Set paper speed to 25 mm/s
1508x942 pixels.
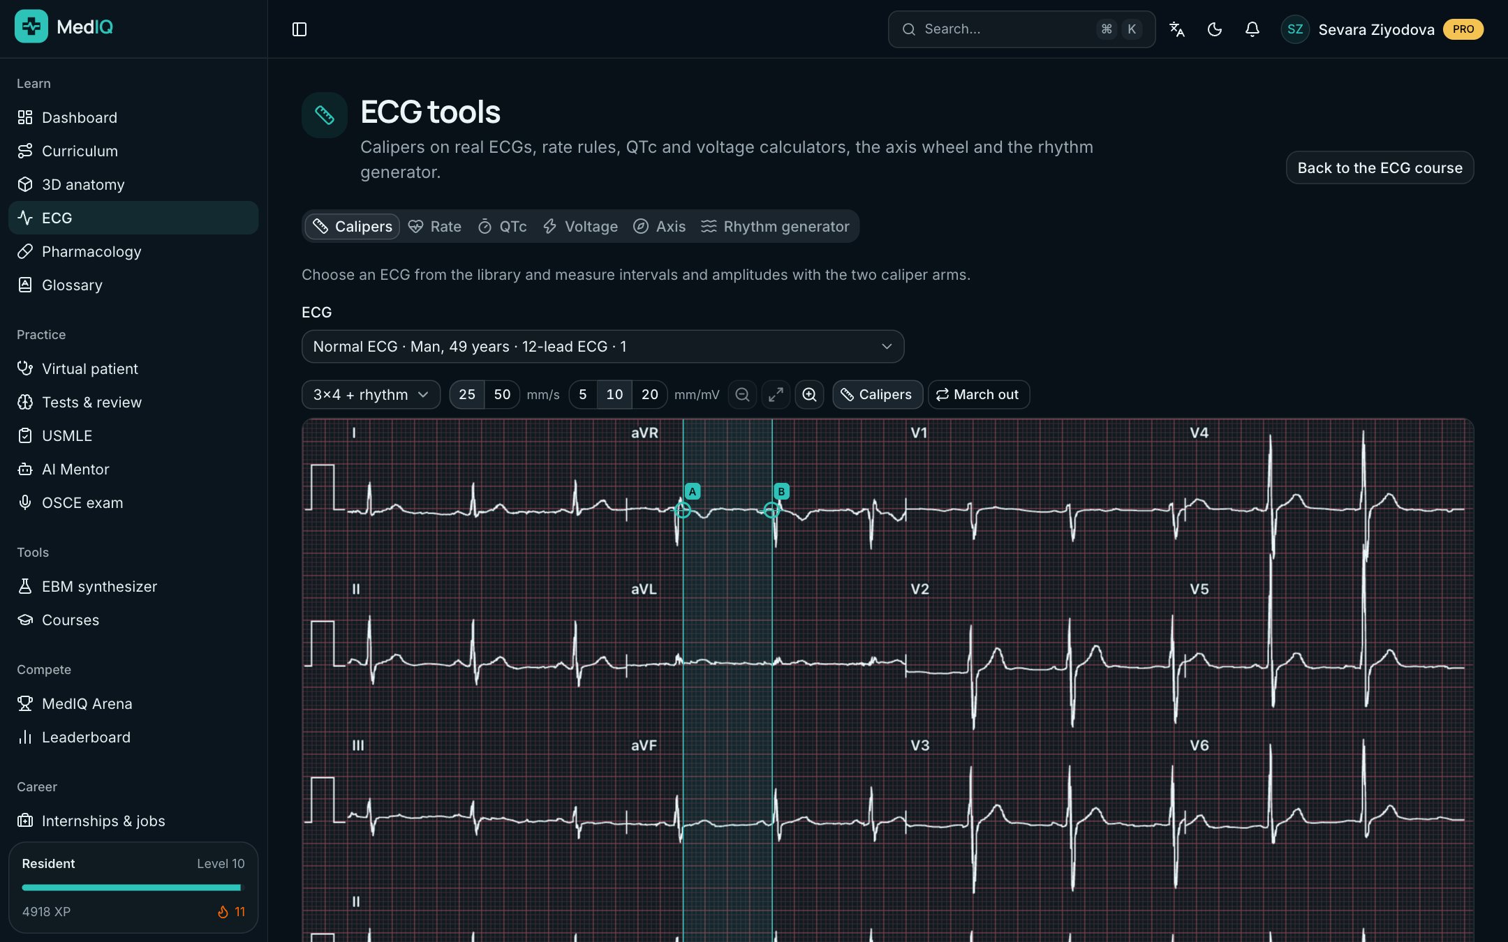(467, 395)
